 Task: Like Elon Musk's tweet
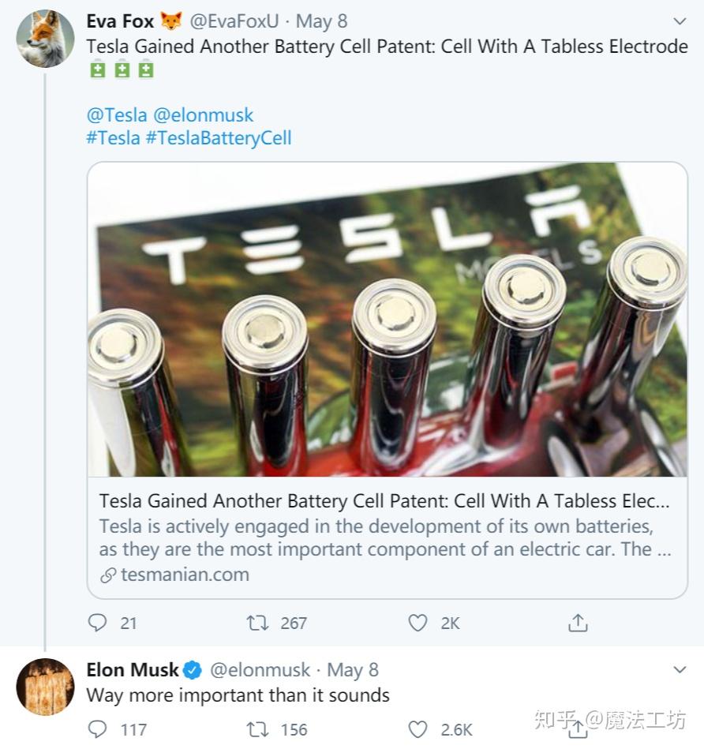[418, 729]
